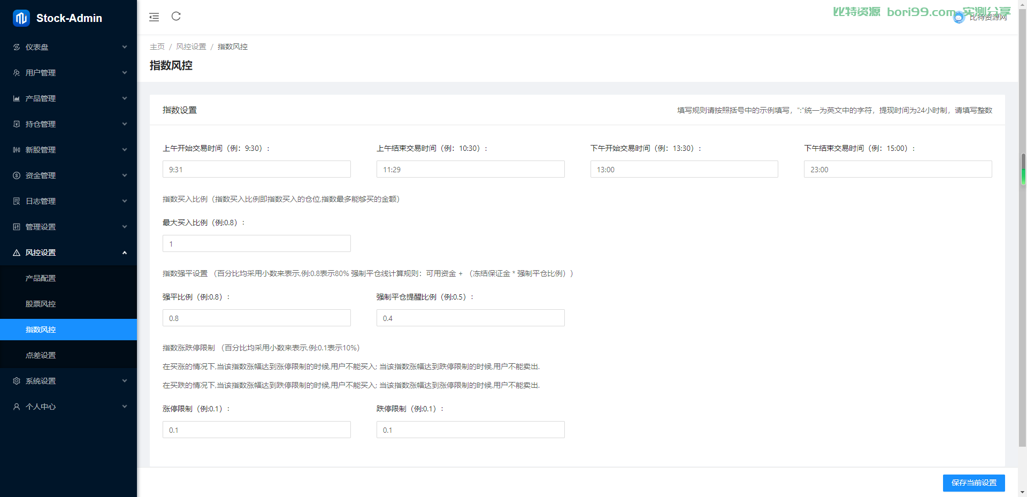
Task: Click the 指数风控 page heading
Action: [171, 65]
